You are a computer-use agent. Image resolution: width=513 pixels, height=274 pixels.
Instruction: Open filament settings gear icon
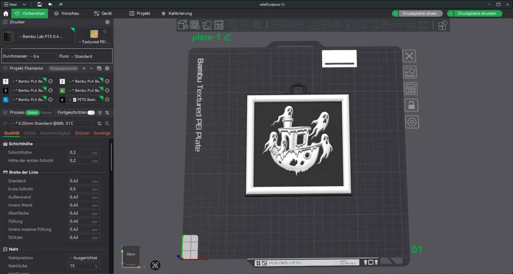coord(107,68)
